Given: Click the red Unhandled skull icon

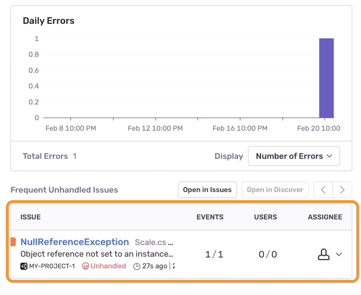Looking at the screenshot, I should tap(86, 266).
